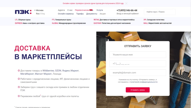Select Rus language option
The image size is (191, 108).
pyautogui.click(x=38, y=14)
